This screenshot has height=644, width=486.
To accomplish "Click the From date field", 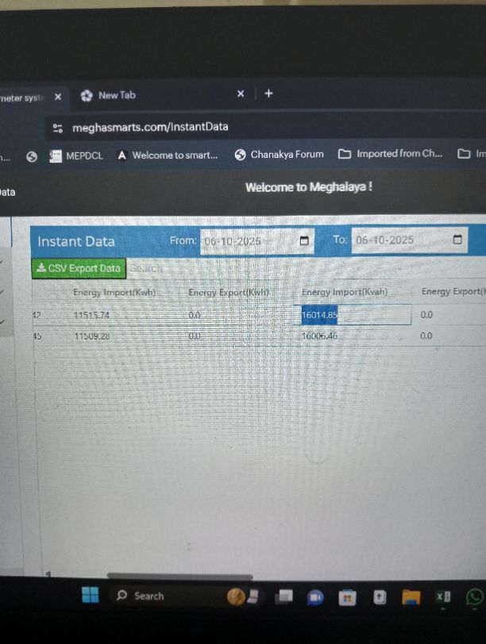I will pyautogui.click(x=257, y=241).
